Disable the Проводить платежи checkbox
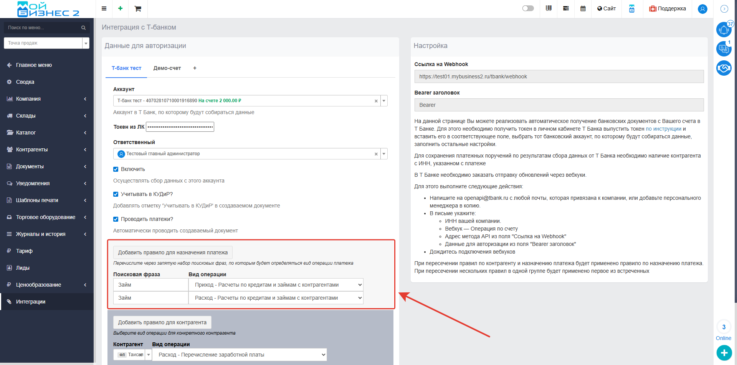737x365 pixels. coord(116,219)
